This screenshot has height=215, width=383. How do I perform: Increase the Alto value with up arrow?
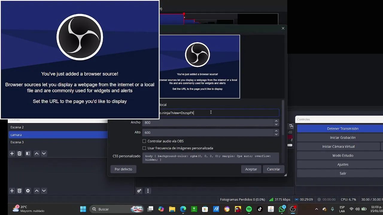[x=276, y=131]
